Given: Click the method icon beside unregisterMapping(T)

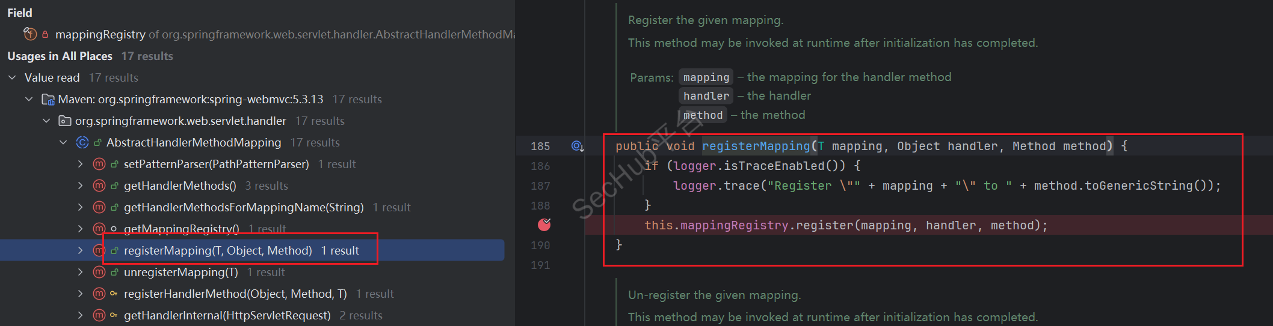Looking at the screenshot, I should pyautogui.click(x=99, y=272).
